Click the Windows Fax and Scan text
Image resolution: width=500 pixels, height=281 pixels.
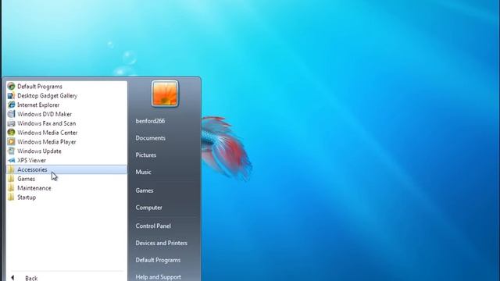tap(47, 123)
